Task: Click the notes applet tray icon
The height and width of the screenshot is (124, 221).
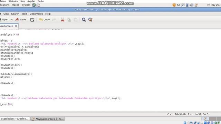Action: click(196, 5)
